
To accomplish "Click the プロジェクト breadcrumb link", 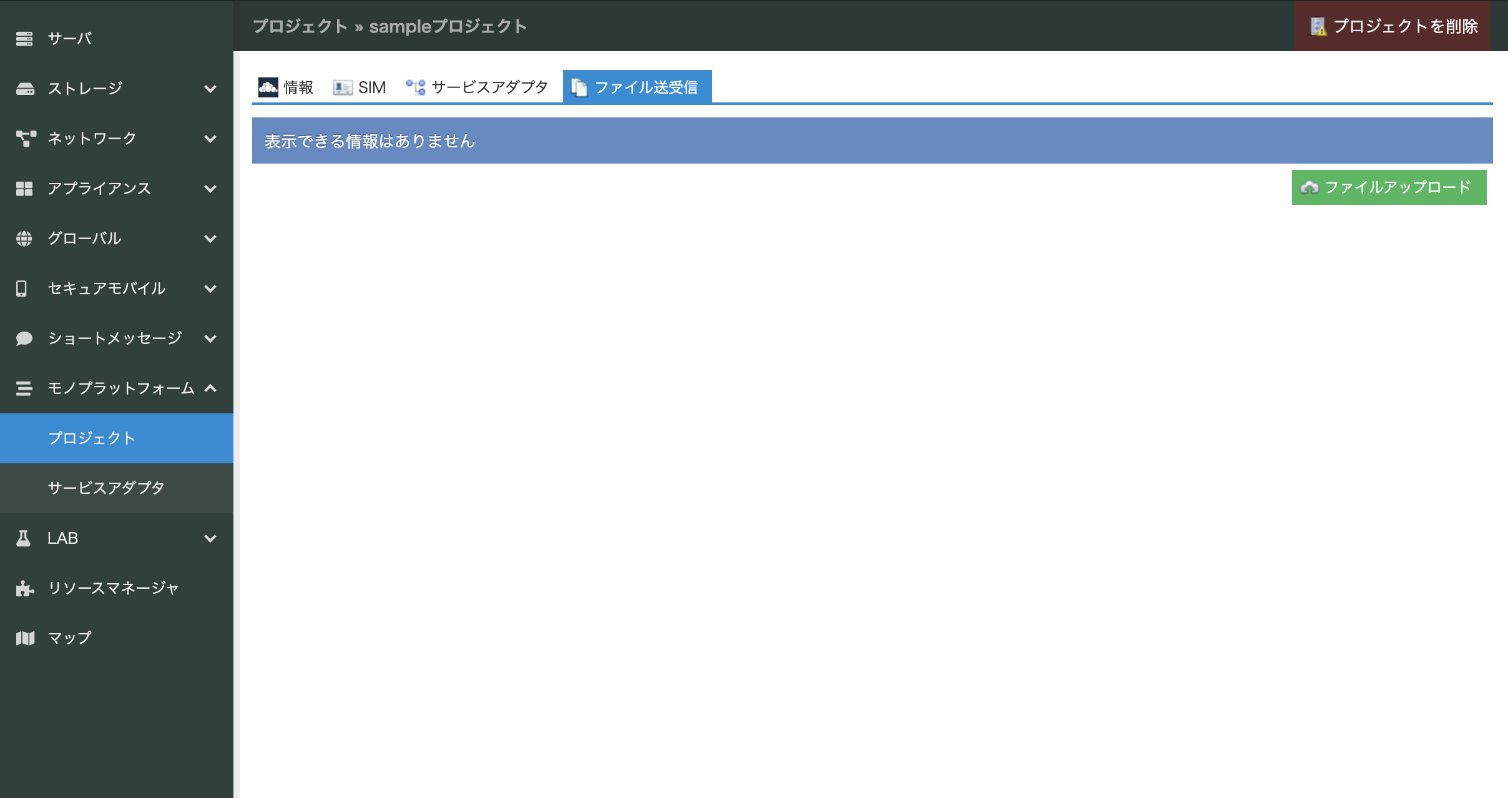I will pos(300,26).
